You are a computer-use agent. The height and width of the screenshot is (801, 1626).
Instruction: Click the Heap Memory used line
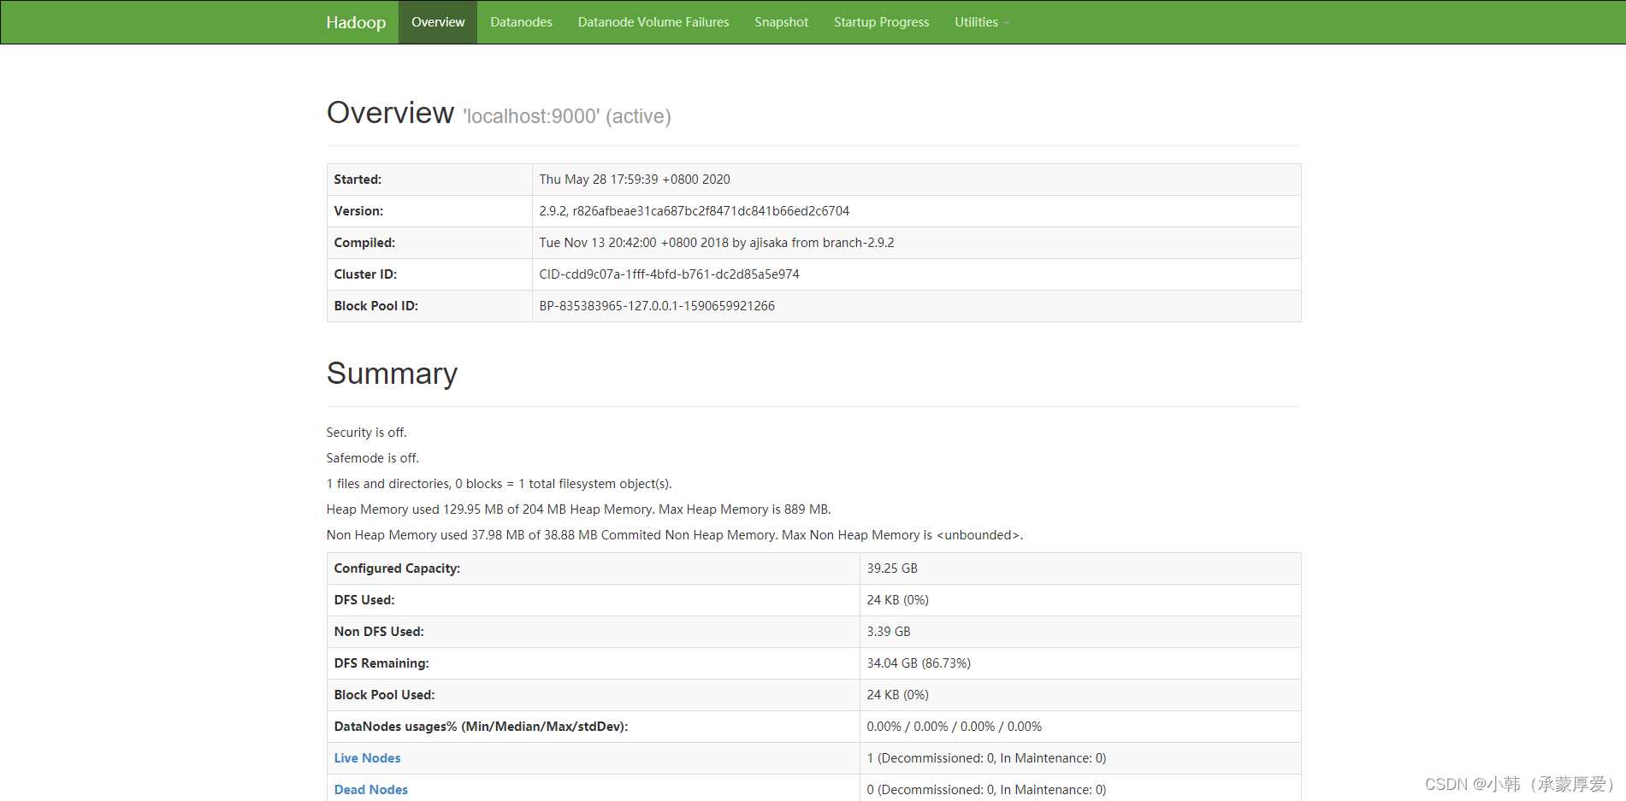(578, 509)
